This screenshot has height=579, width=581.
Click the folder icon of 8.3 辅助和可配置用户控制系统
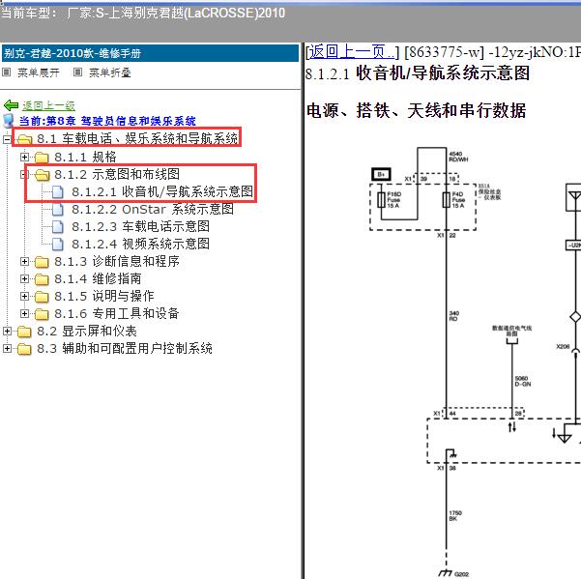24,349
